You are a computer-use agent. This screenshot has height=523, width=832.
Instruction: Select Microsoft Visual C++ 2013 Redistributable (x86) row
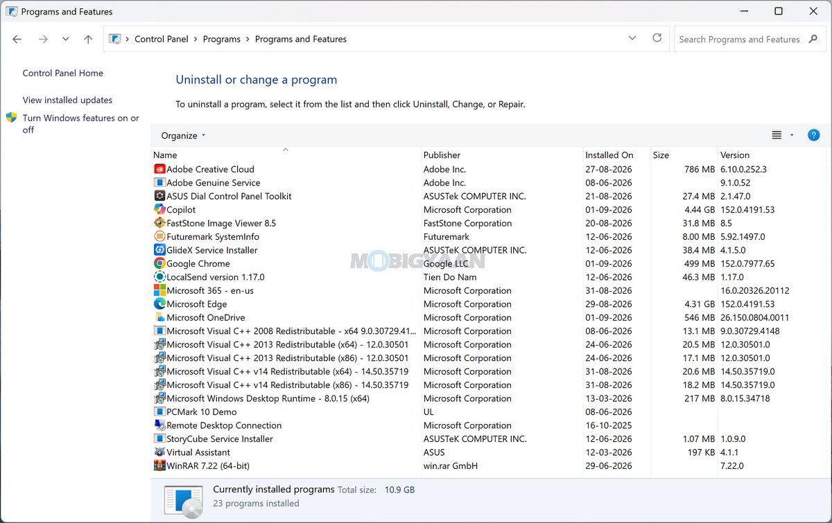[x=488, y=358]
